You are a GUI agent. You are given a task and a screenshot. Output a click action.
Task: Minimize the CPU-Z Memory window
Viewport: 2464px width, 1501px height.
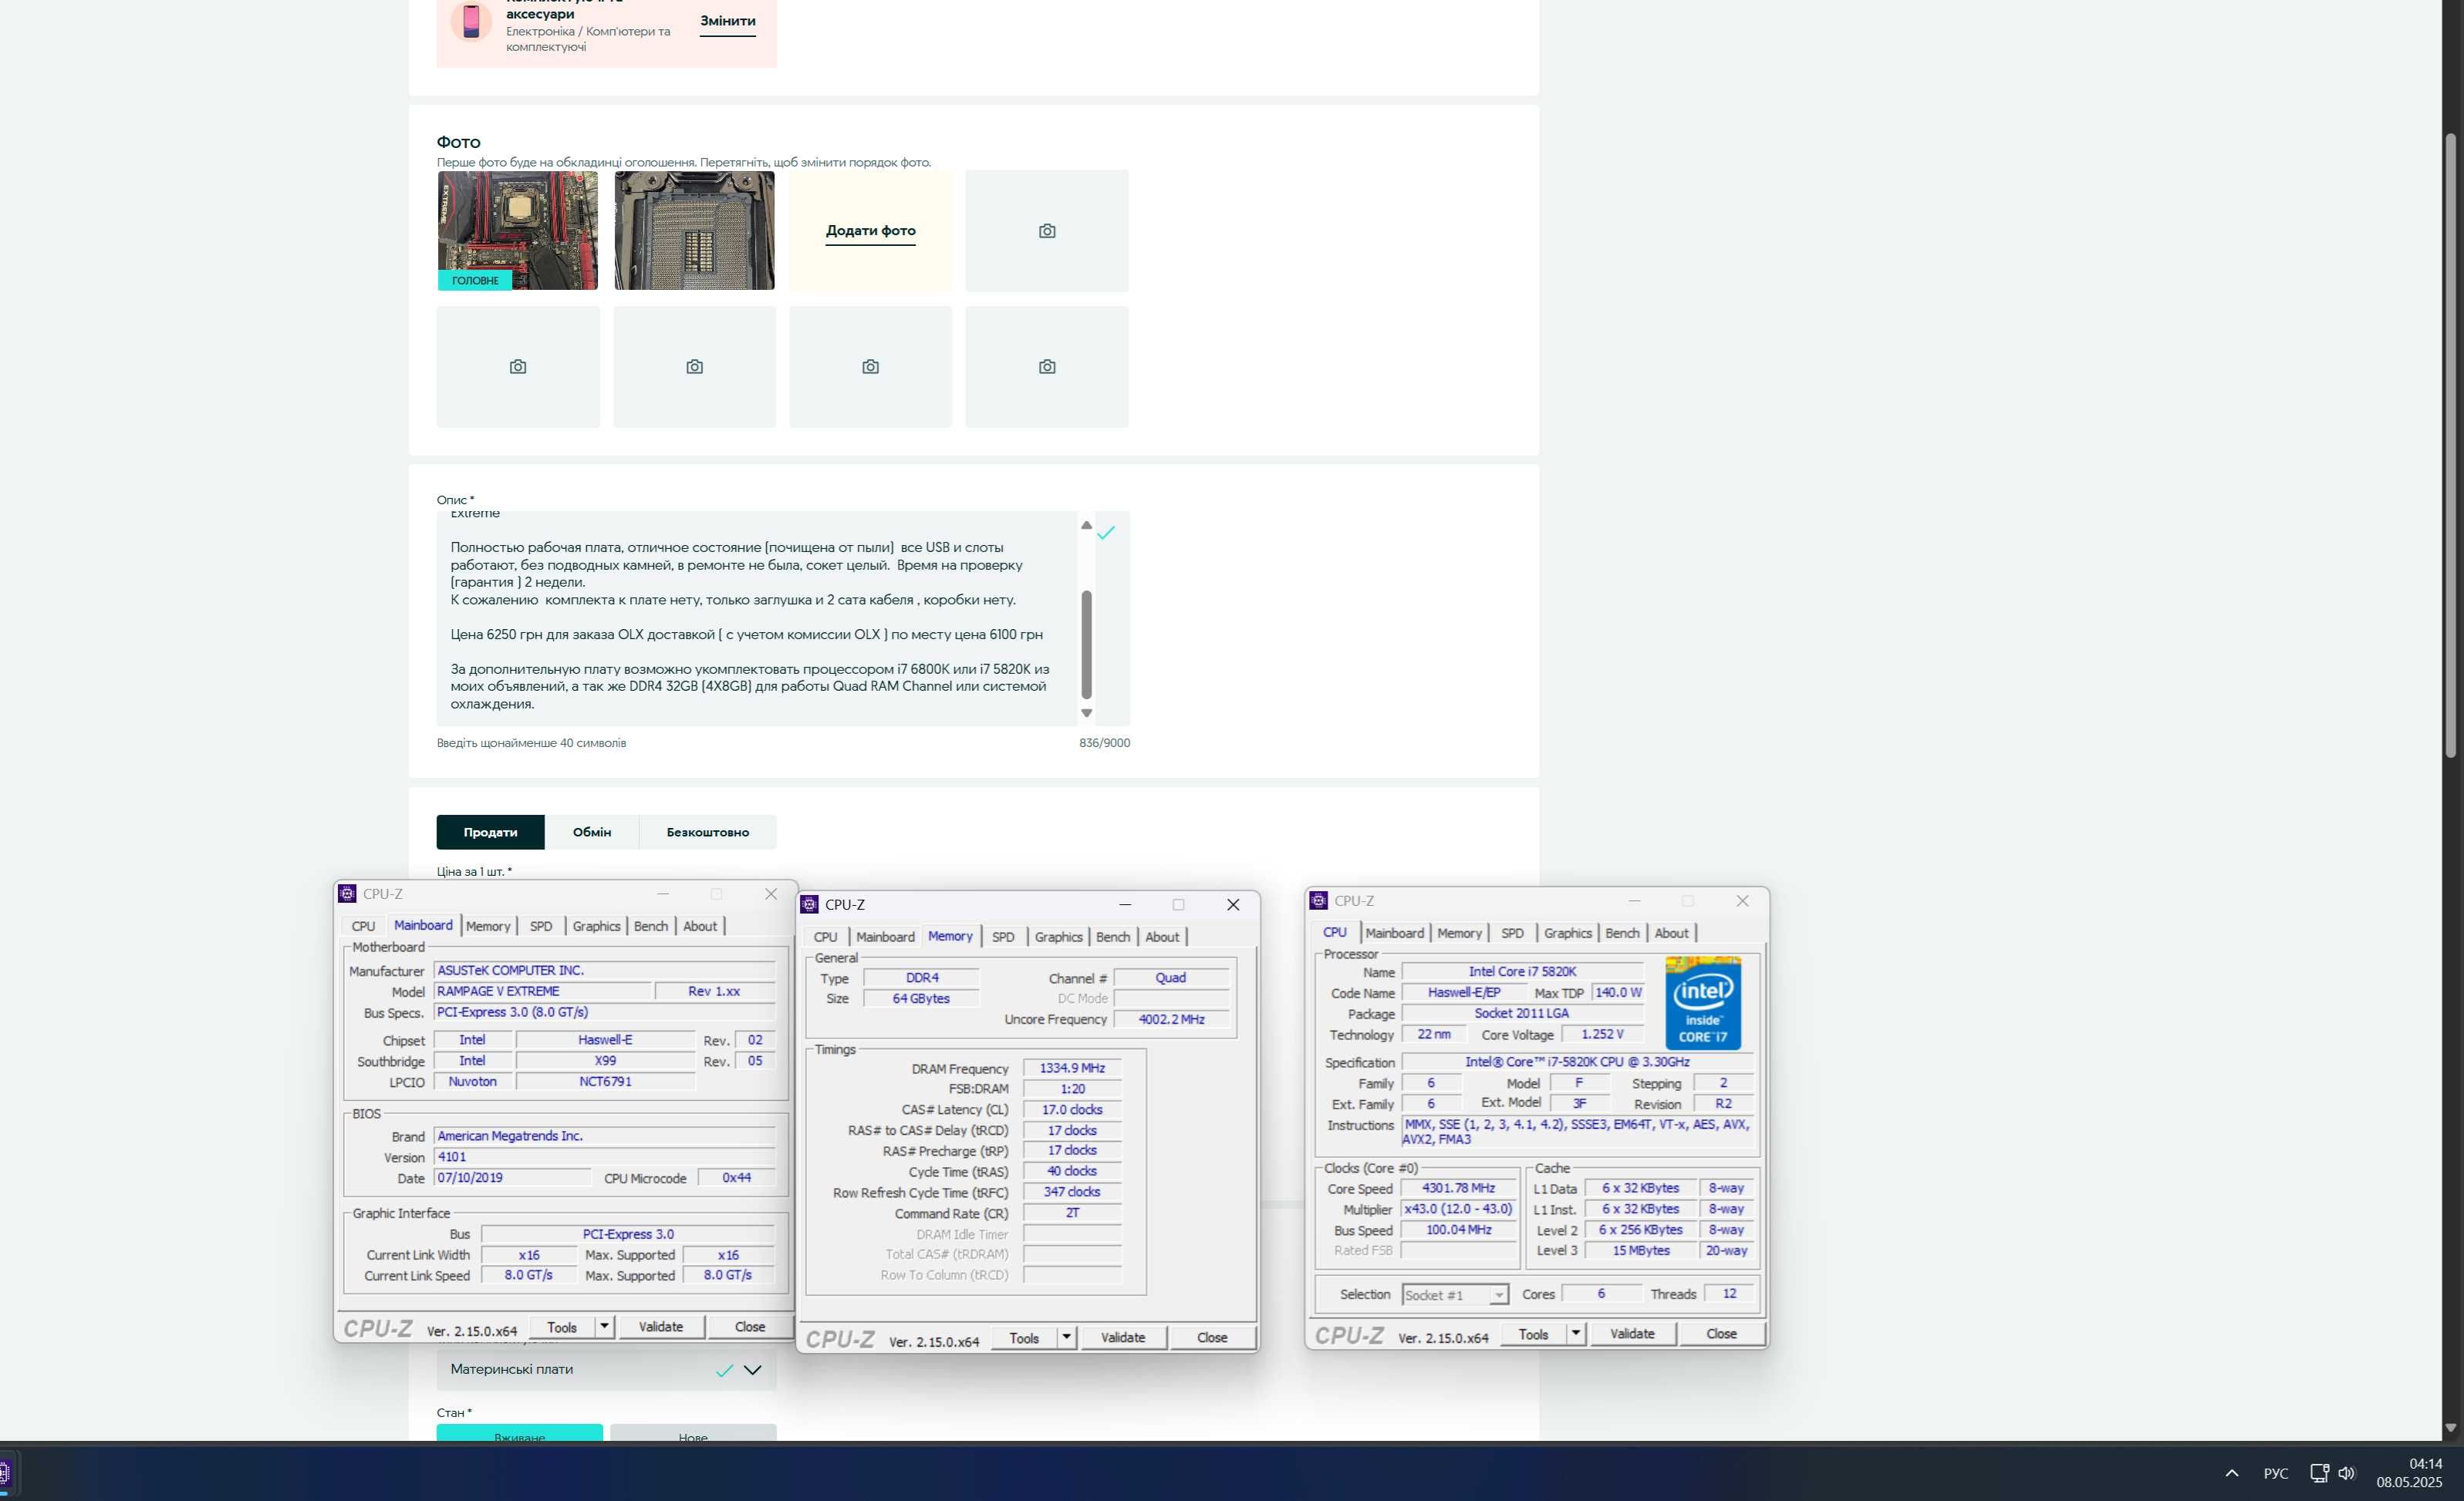[x=1125, y=904]
